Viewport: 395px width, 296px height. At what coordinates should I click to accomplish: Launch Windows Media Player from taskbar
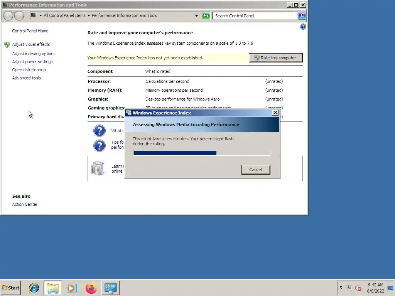coord(72,288)
